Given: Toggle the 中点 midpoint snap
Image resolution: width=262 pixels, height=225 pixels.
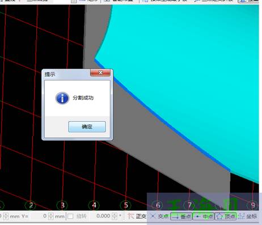Looking at the screenshot, I should tap(204, 216).
